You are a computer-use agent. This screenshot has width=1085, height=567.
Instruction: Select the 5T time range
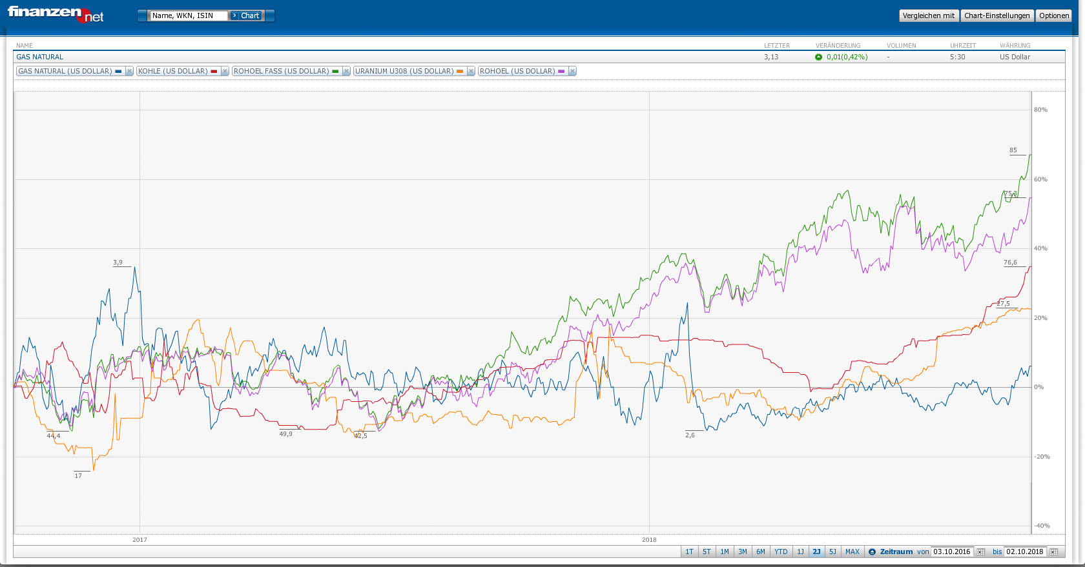(707, 552)
